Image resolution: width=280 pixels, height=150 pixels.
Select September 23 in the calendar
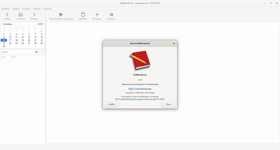[4, 43]
